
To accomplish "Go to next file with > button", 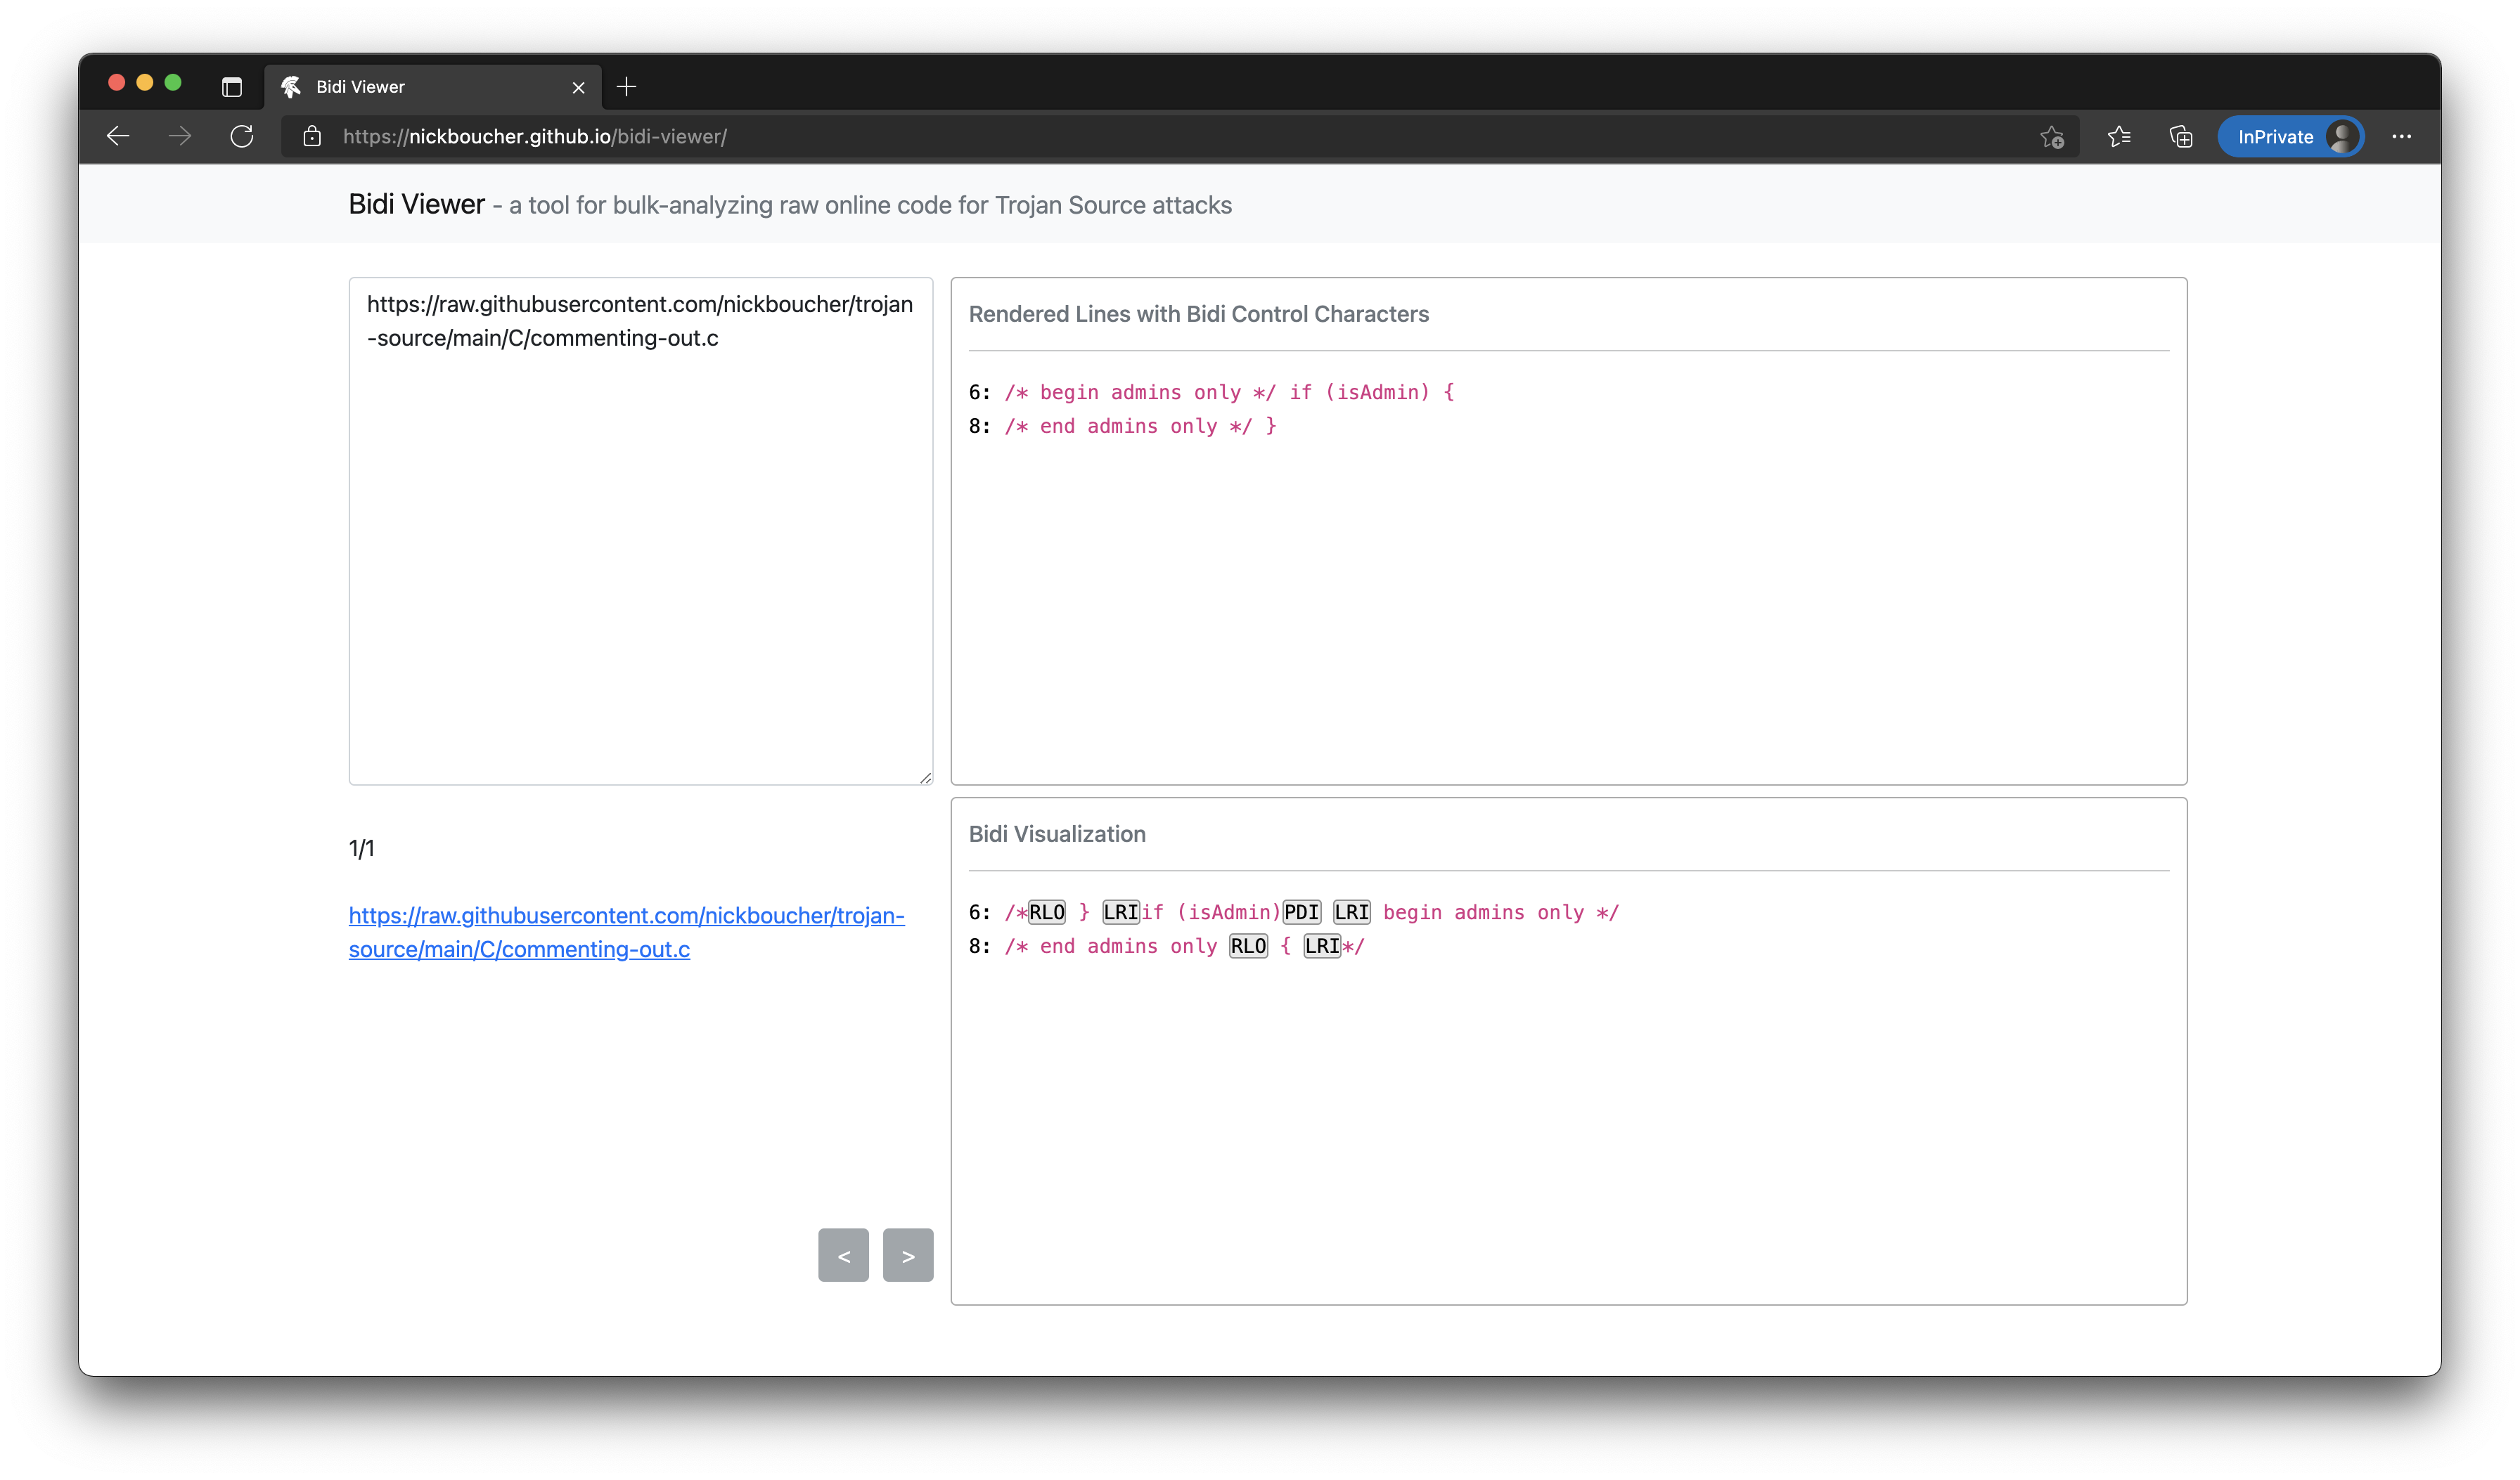I will point(908,1255).
